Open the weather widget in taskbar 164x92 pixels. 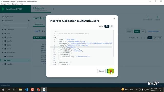(x=127, y=90)
